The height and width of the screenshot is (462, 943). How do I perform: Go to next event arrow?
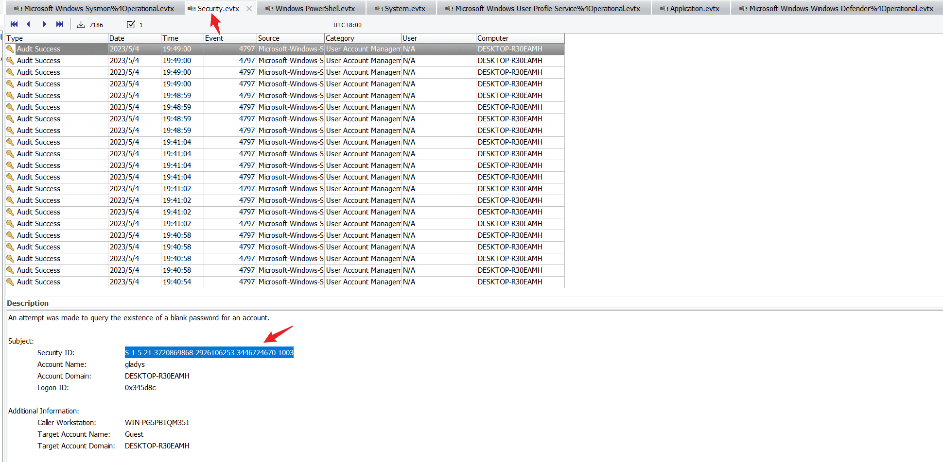coord(44,25)
